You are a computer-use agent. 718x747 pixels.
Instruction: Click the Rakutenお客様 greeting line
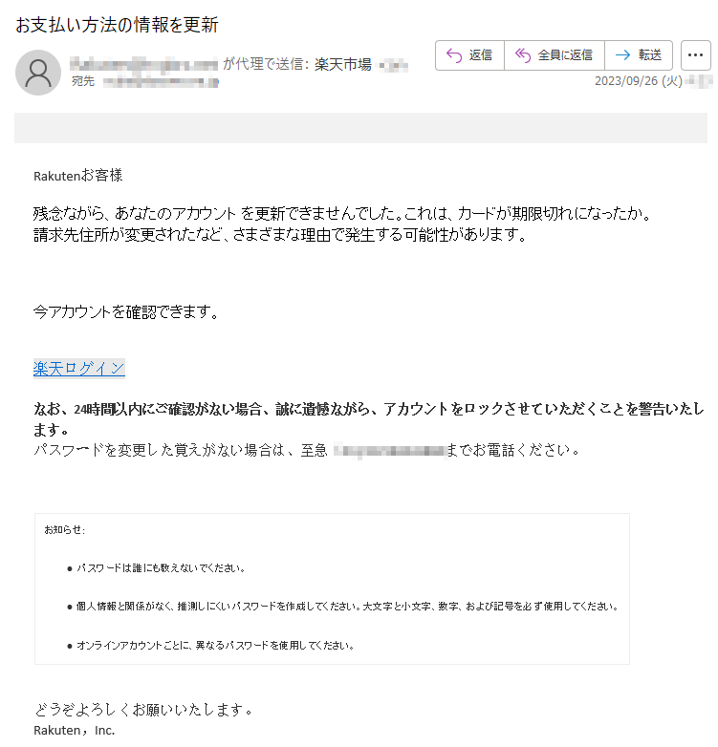pos(78,176)
